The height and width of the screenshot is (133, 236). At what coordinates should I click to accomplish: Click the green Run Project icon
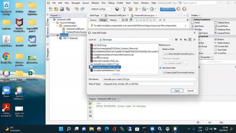pos(137,9)
